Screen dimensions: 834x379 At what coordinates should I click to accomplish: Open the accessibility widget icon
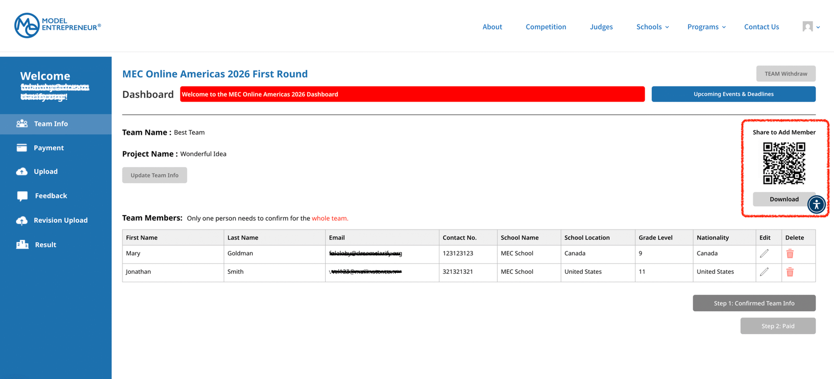pos(816,205)
